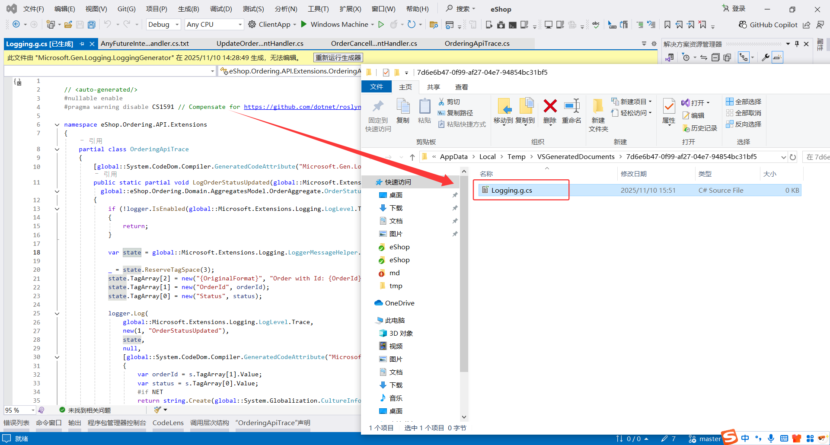Screen dimensions: 830x445
Task: Select OneDrive in the Explorer navigation pane
Action: (x=394, y=303)
